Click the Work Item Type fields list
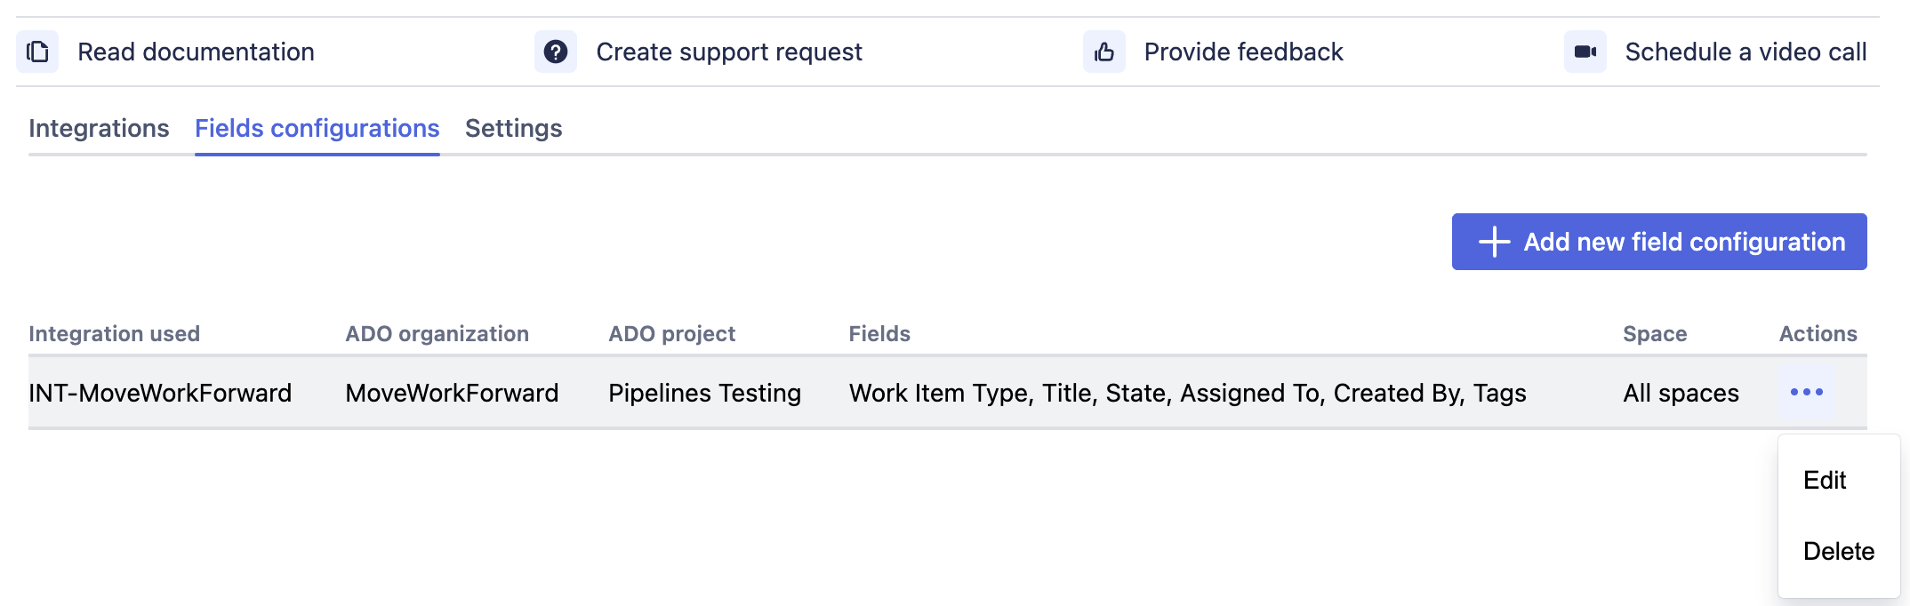This screenshot has height=606, width=1910. [x=1187, y=394]
